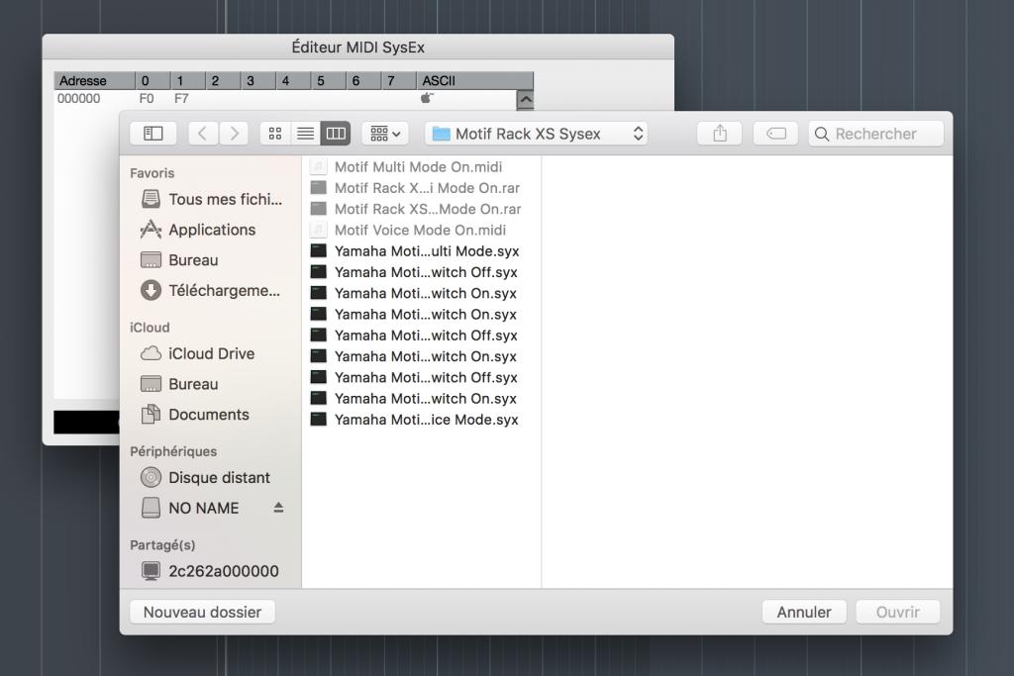Click F0 byte in Éditeur MIDI SysEx
The width and height of the screenshot is (1014, 676).
coord(147,98)
